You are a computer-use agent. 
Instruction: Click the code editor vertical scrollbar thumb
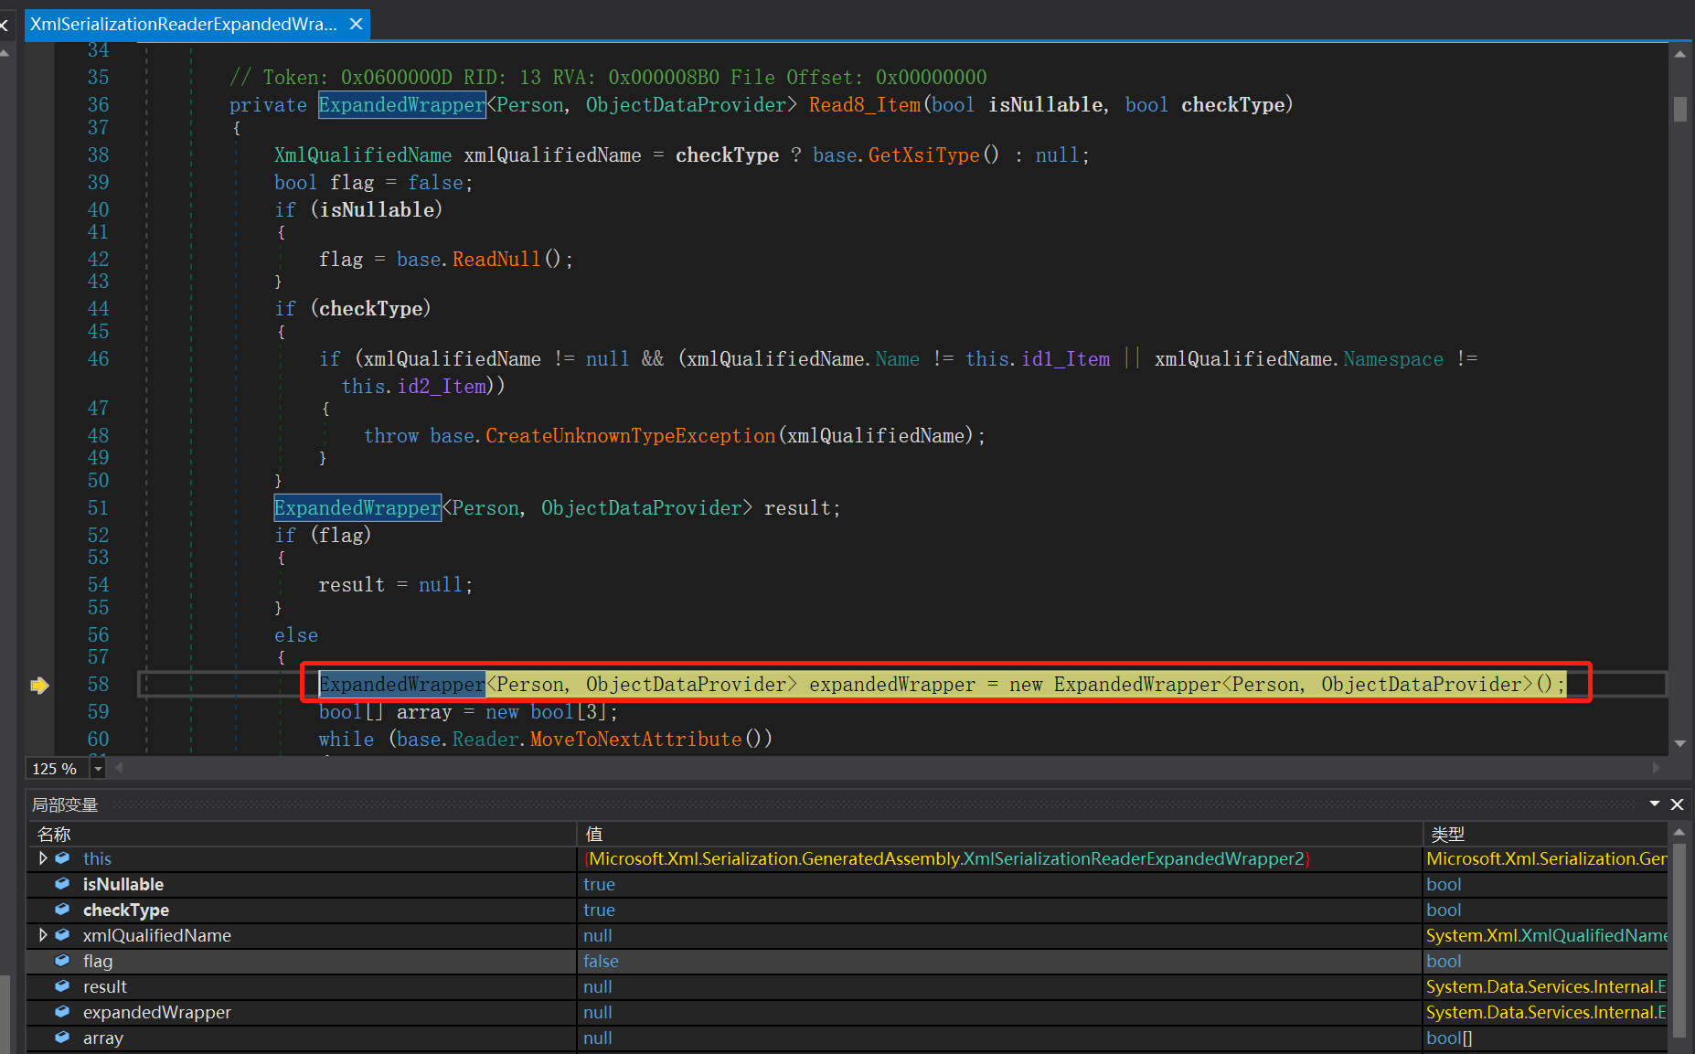[1679, 110]
